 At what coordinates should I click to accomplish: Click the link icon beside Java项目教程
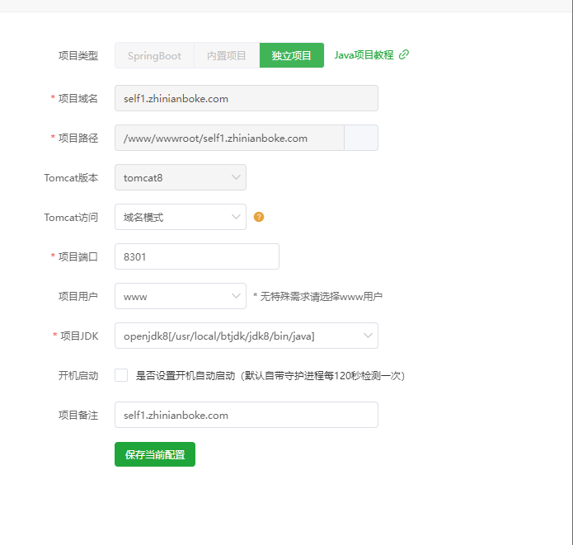coord(404,54)
